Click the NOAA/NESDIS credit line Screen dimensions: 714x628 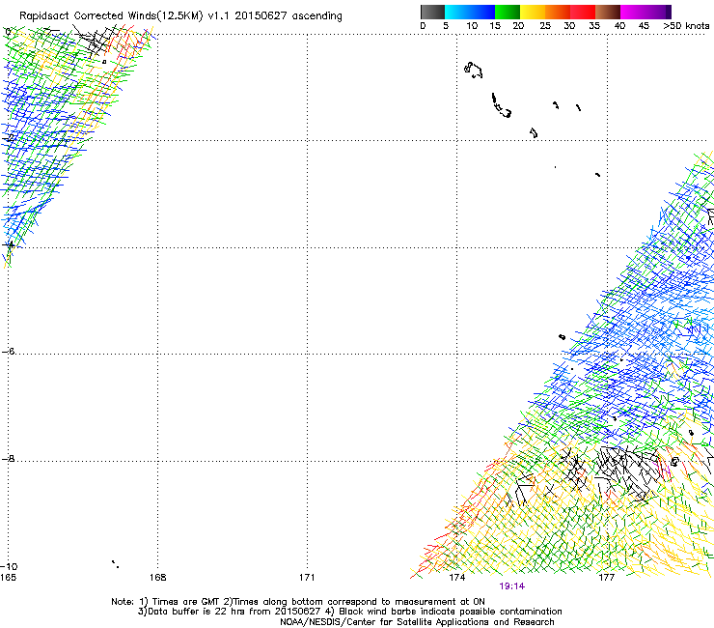417,622
